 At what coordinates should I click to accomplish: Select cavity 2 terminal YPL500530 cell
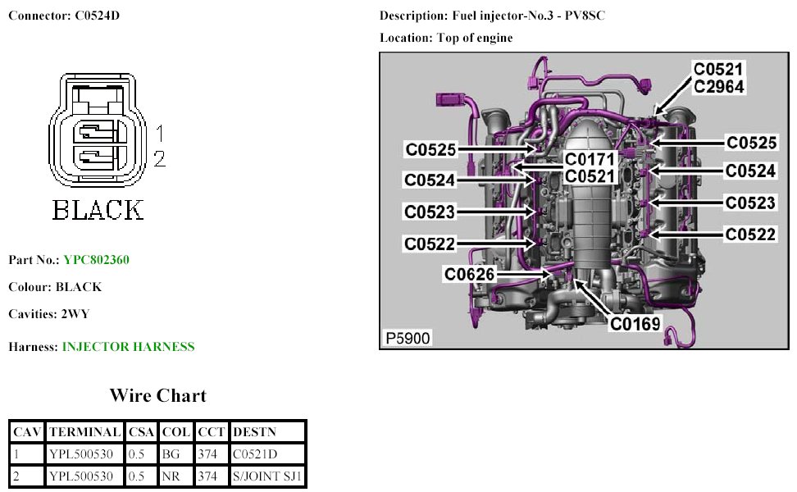85,476
